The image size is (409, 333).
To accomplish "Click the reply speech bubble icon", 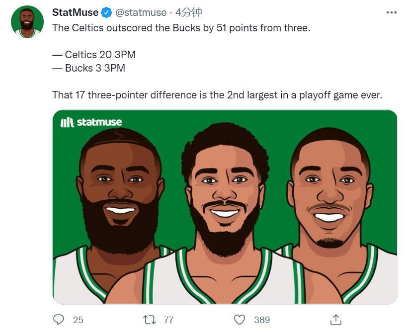I will 59,319.
